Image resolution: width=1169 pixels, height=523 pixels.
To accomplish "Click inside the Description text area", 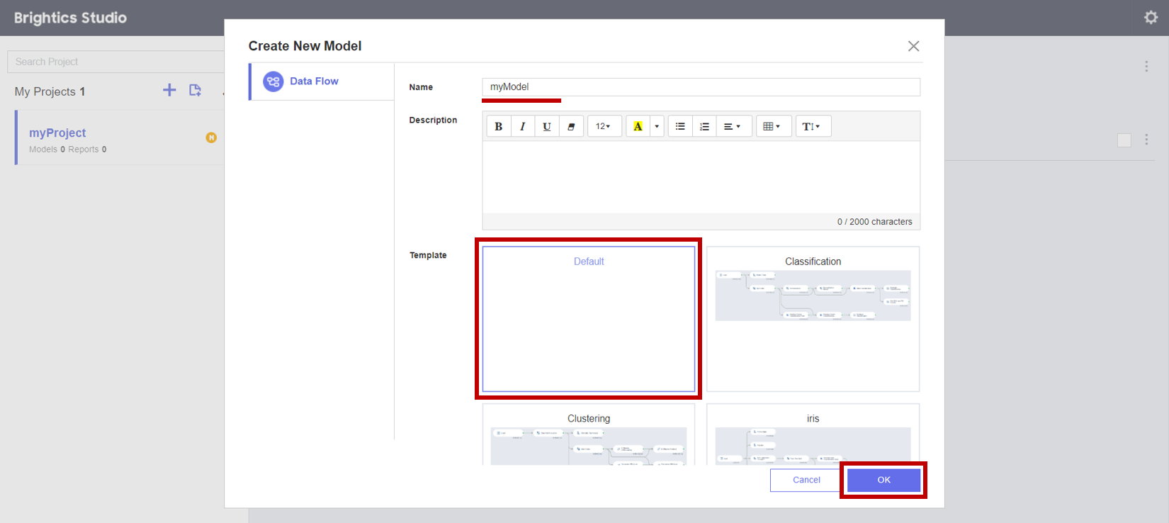I will [x=701, y=177].
